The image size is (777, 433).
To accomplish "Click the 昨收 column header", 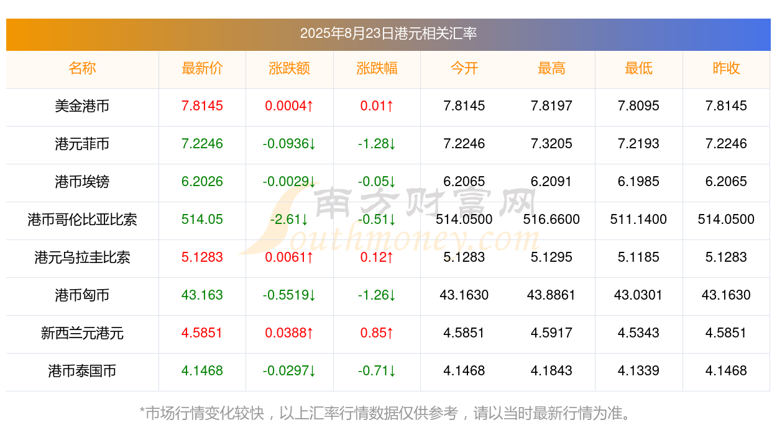I will click(726, 69).
